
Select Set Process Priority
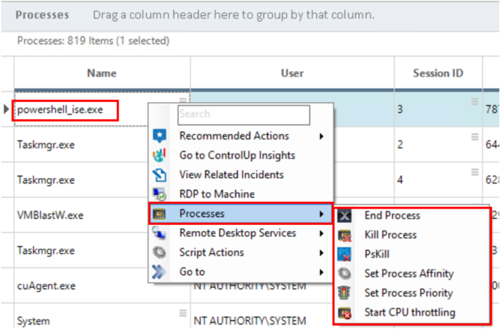pyautogui.click(x=412, y=293)
